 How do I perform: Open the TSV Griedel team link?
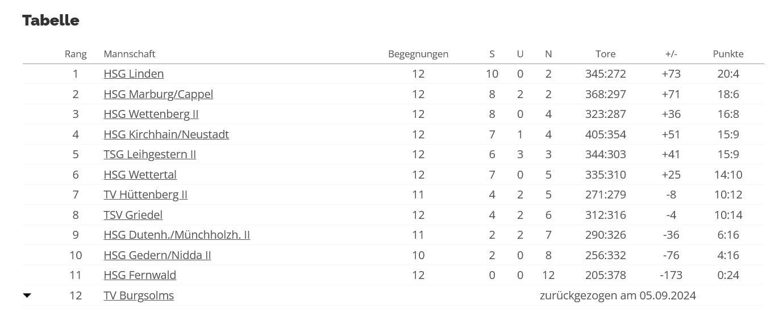tap(133, 215)
